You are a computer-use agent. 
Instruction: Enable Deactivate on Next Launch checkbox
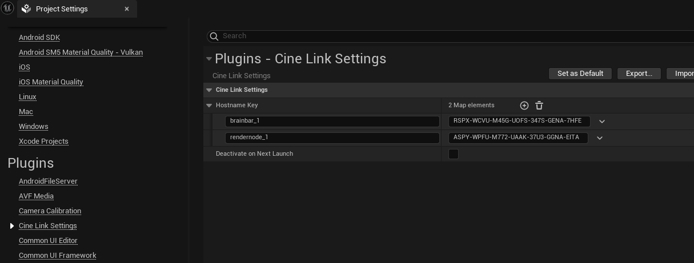click(454, 154)
